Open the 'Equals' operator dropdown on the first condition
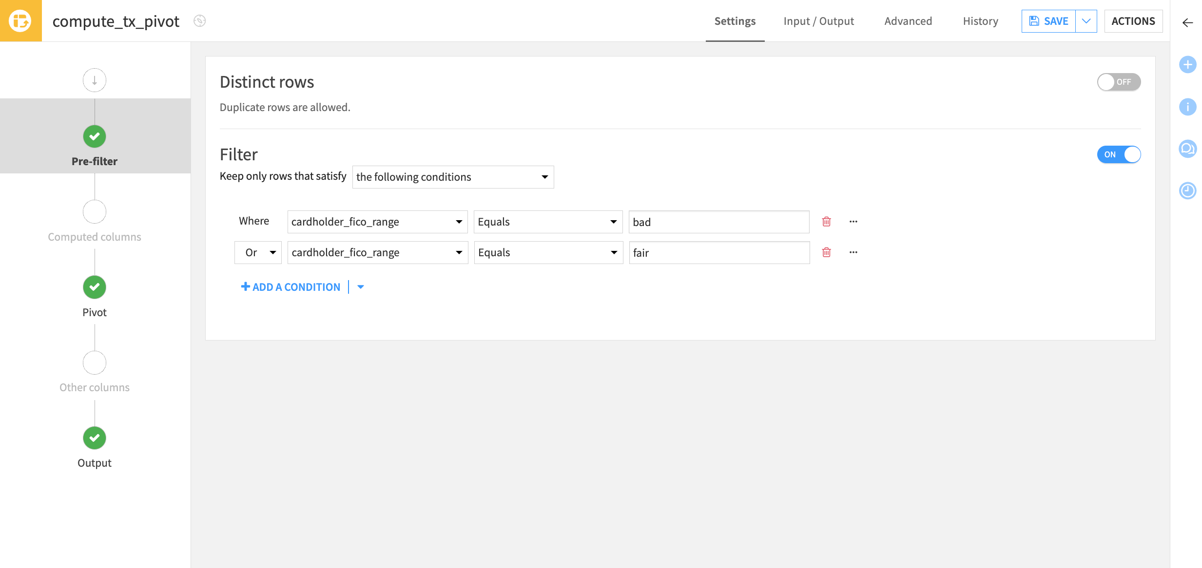1202x568 pixels. coord(548,222)
